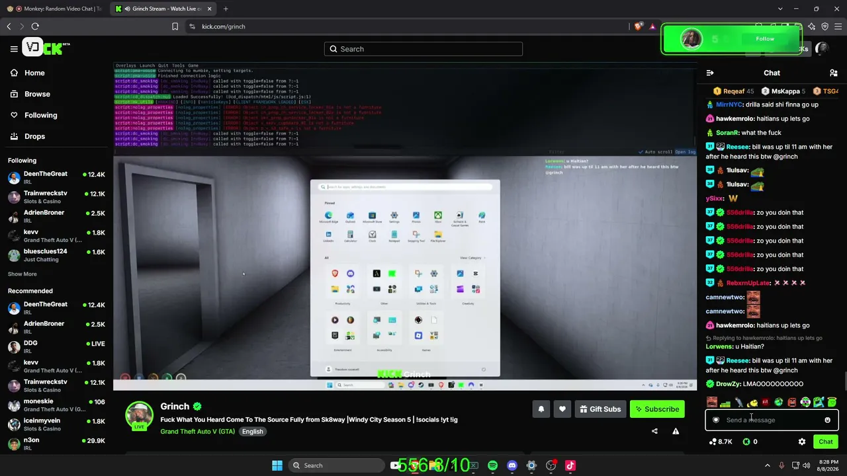Viewport: 847px width, 476px height.
Task: Open the Kicks balance icon
Action: [x=746, y=442]
